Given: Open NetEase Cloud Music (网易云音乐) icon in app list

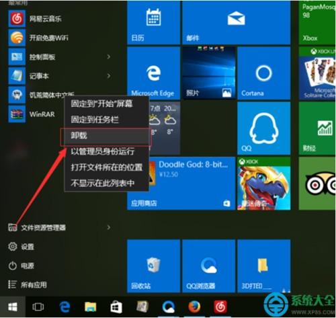Looking at the screenshot, I should [17, 19].
